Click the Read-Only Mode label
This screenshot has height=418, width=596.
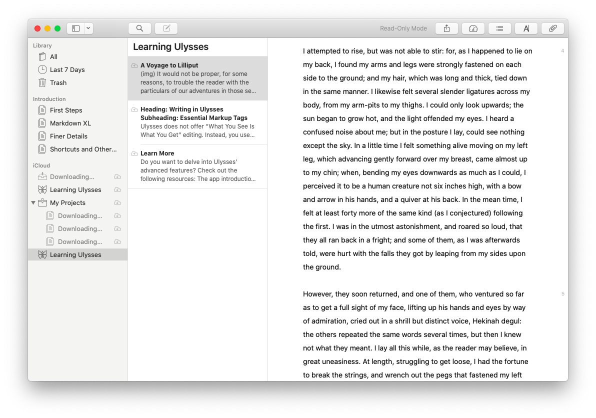click(x=403, y=28)
